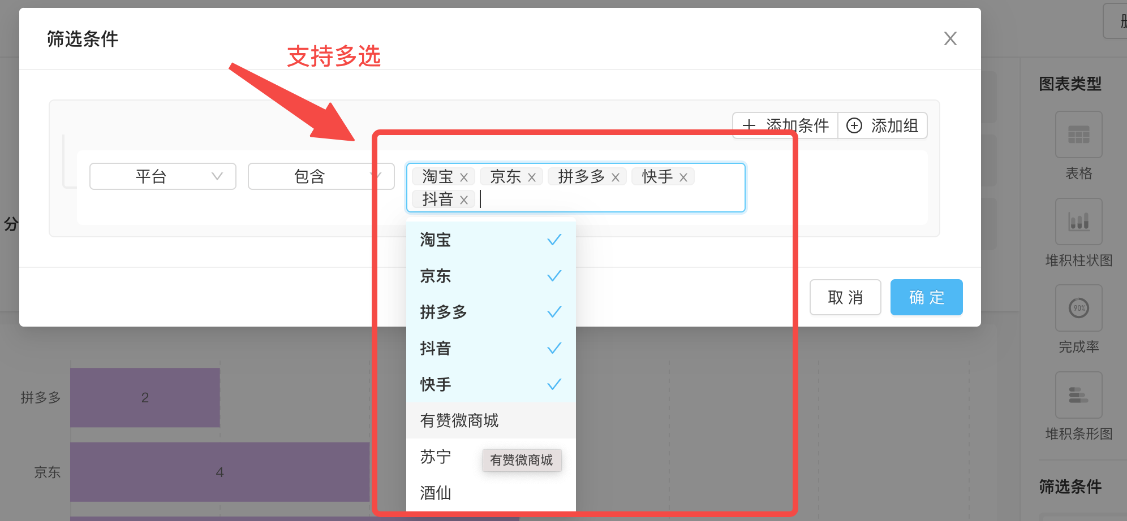This screenshot has width=1127, height=521.
Task: Remove the 淘宝 tag
Action: (x=464, y=177)
